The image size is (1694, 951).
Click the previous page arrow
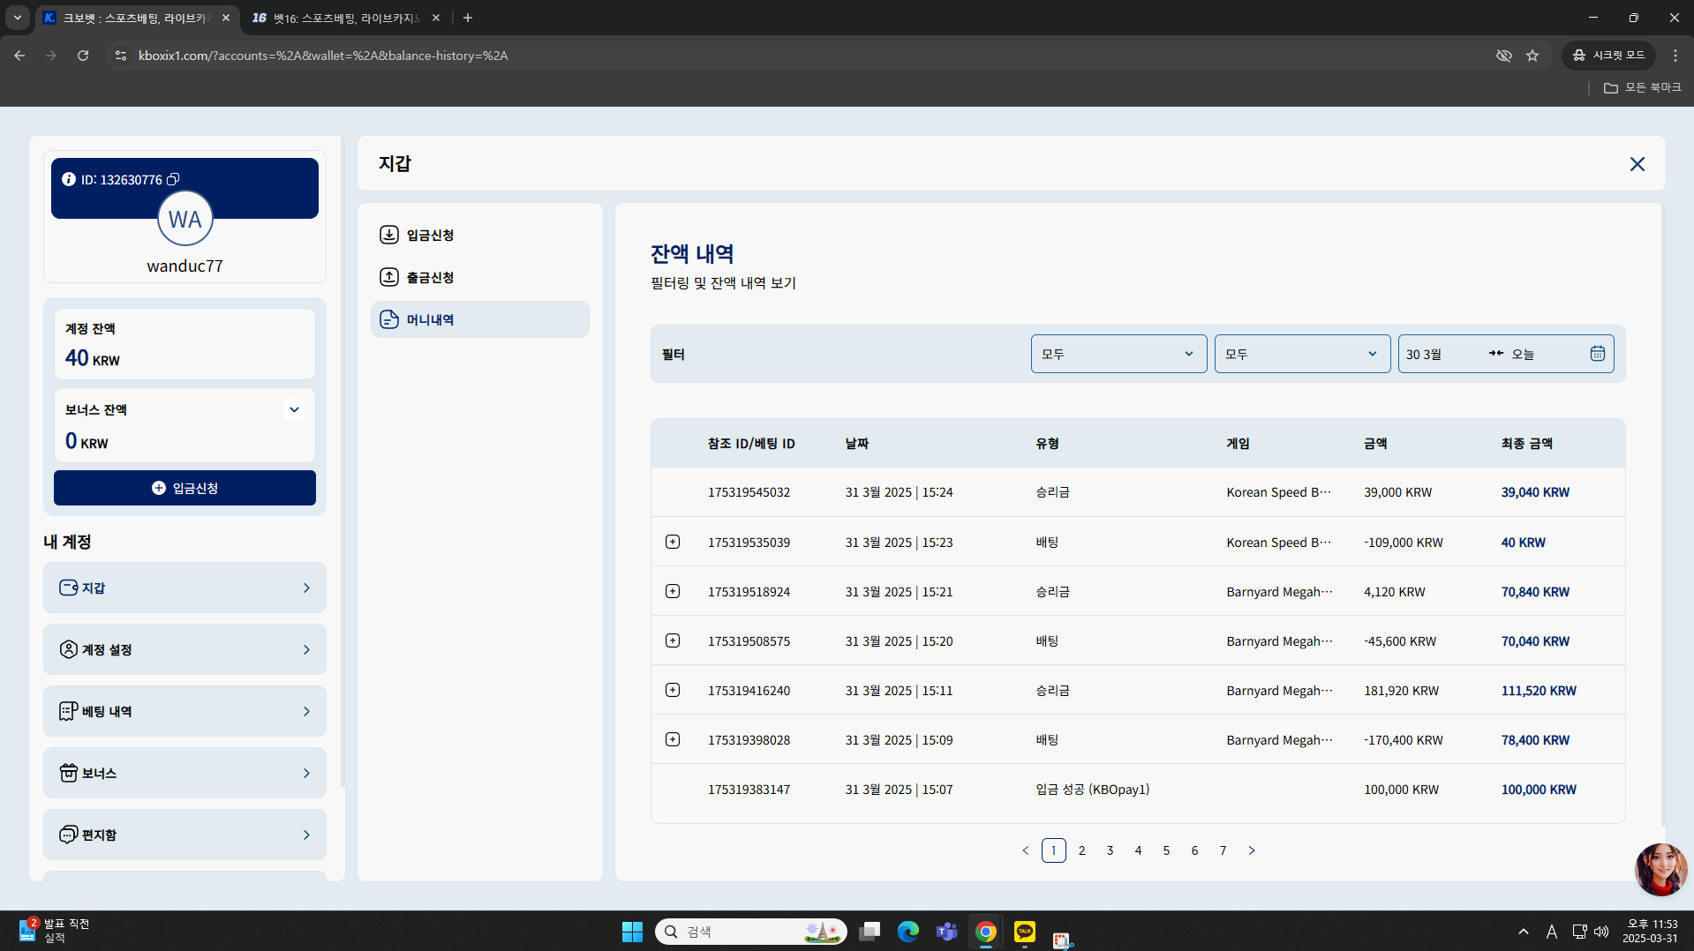pyautogui.click(x=1025, y=850)
